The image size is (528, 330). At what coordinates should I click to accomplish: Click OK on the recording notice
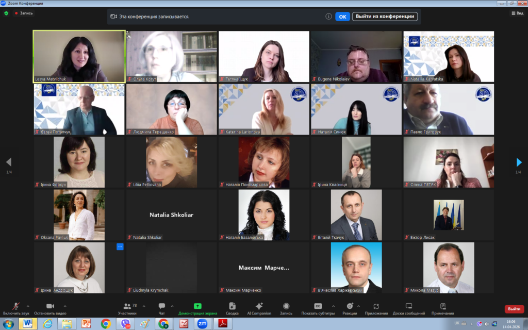(x=342, y=16)
